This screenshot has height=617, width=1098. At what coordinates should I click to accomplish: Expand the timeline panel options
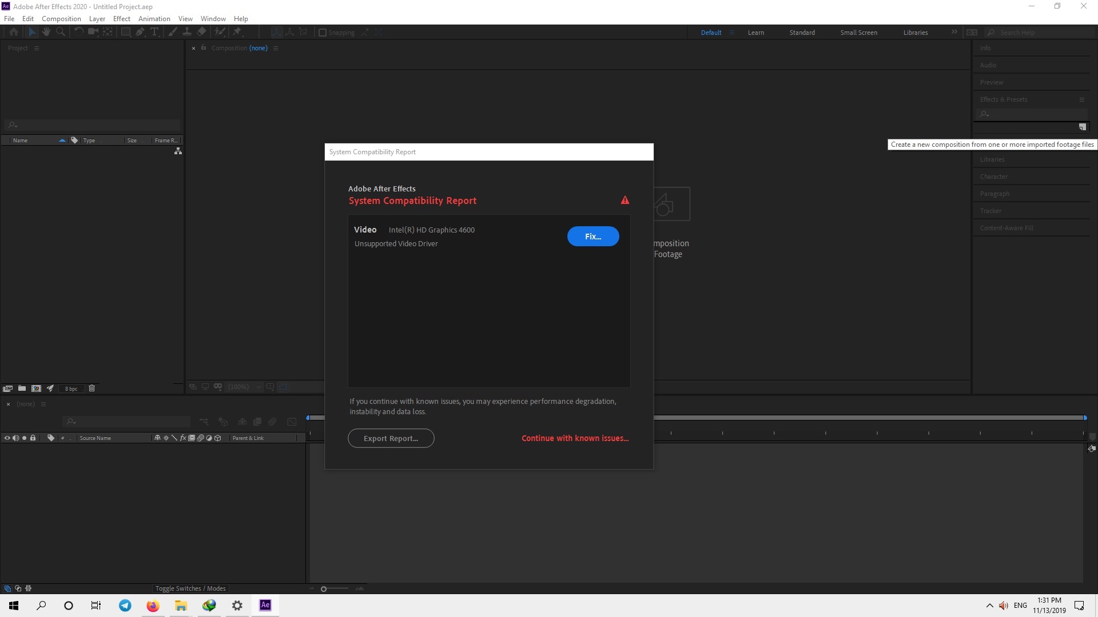43,404
